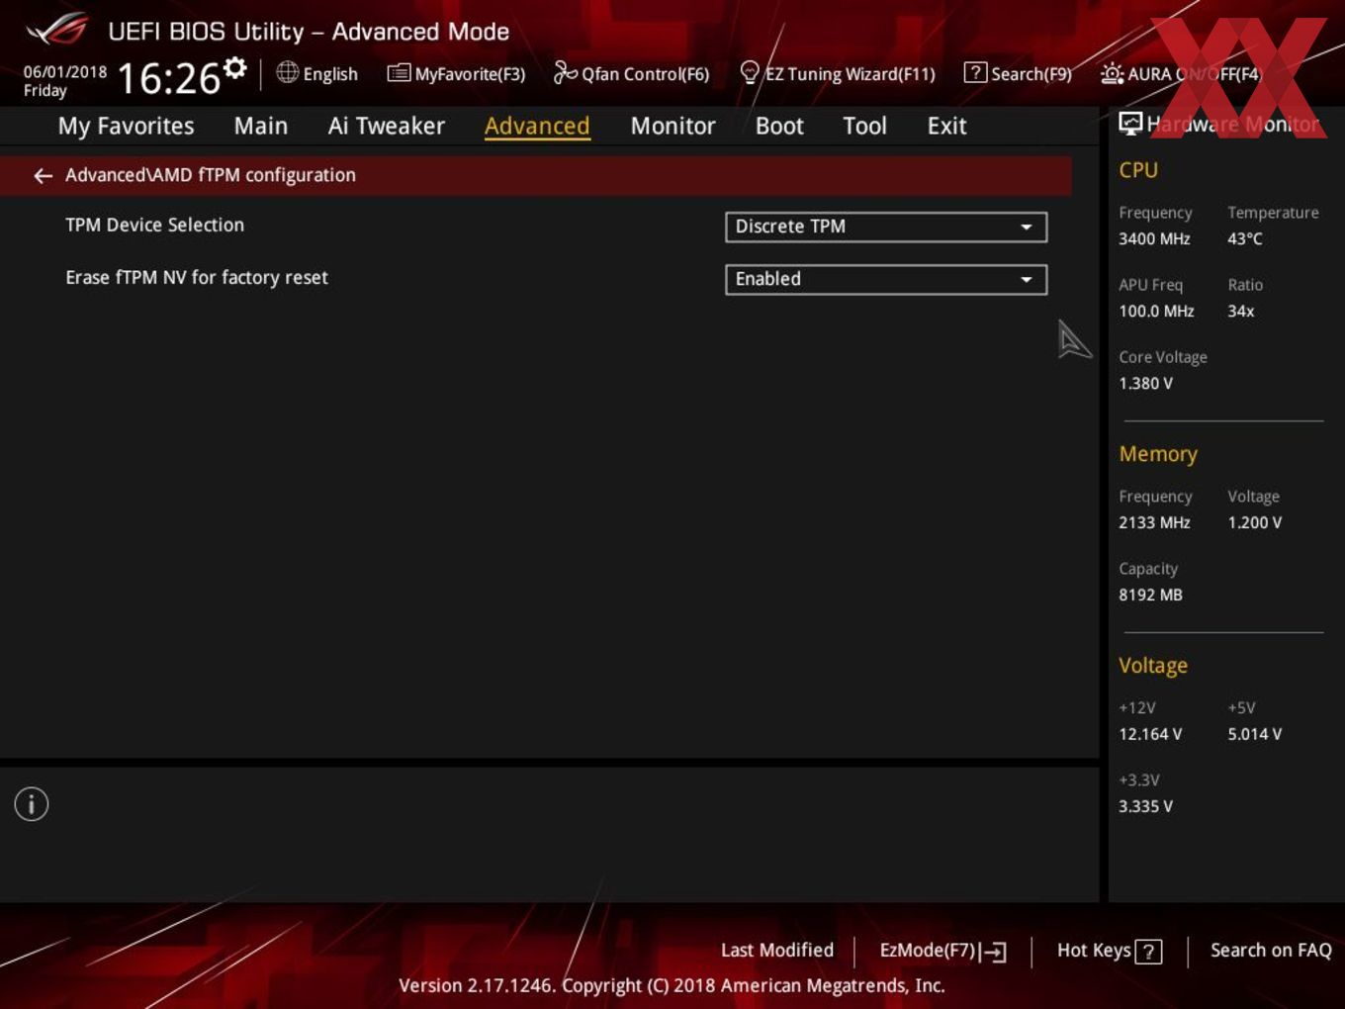Click +12V value 12.164 V
This screenshot has width=1345, height=1009.
1150,735
